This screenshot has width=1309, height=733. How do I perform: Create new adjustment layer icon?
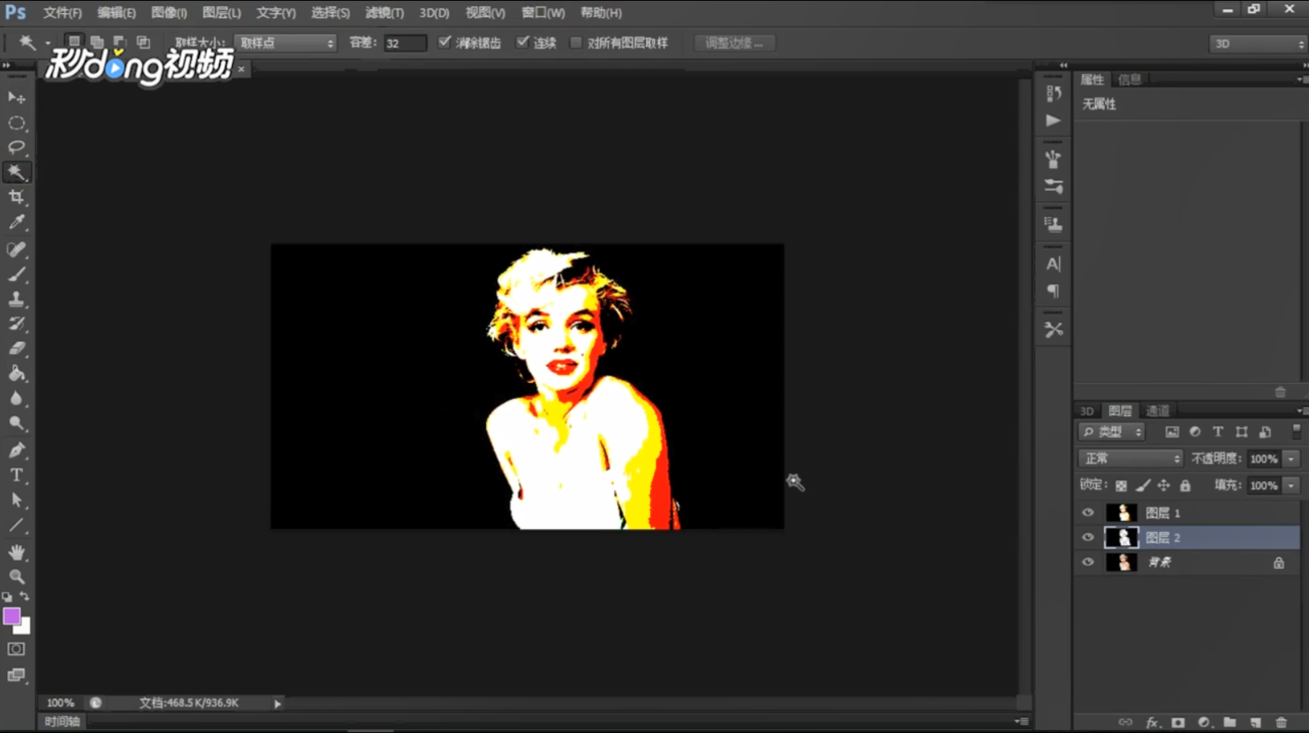(1204, 722)
